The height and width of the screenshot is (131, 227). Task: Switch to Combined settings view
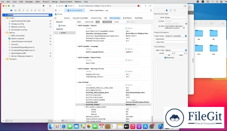(x=107, y=22)
